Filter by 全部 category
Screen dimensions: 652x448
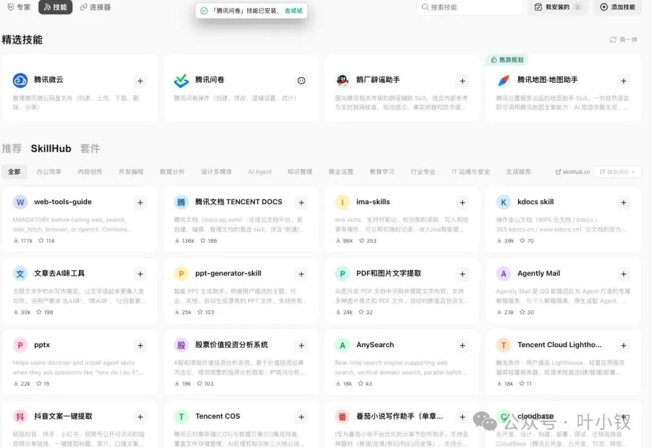(14, 172)
